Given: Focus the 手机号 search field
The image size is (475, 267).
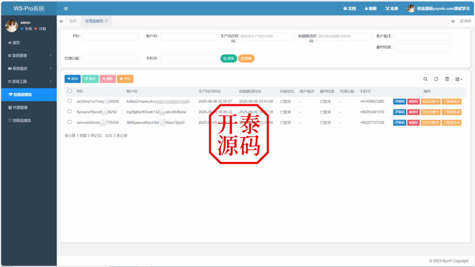Looking at the screenshot, I should pyautogui.click(x=188, y=58).
